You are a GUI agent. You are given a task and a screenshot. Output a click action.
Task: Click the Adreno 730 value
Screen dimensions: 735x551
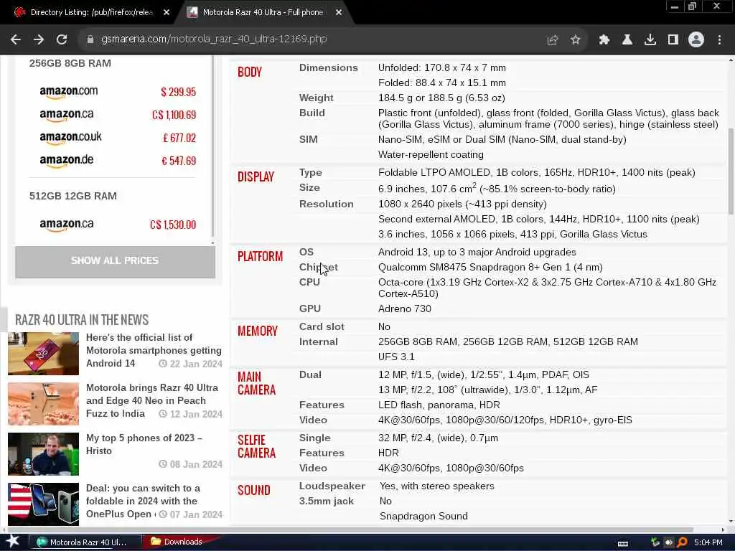(405, 309)
